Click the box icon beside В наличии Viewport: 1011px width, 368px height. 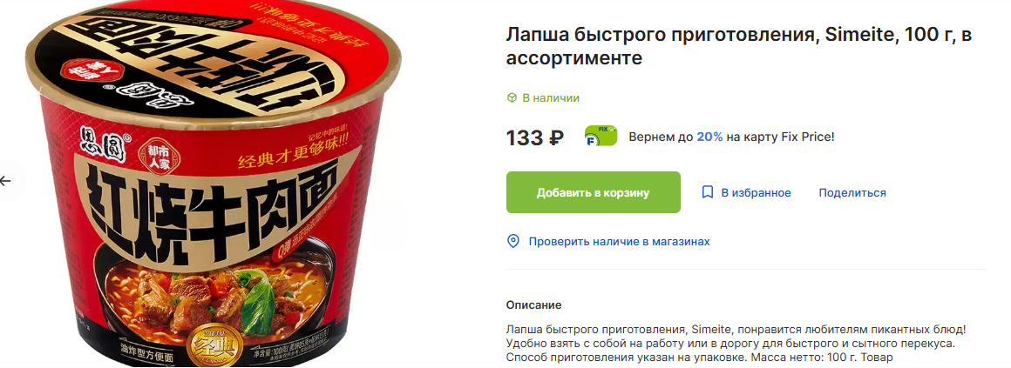coord(512,97)
